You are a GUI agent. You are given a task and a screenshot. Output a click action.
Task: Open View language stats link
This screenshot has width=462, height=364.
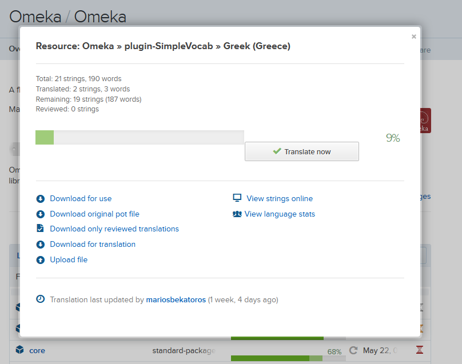click(280, 214)
